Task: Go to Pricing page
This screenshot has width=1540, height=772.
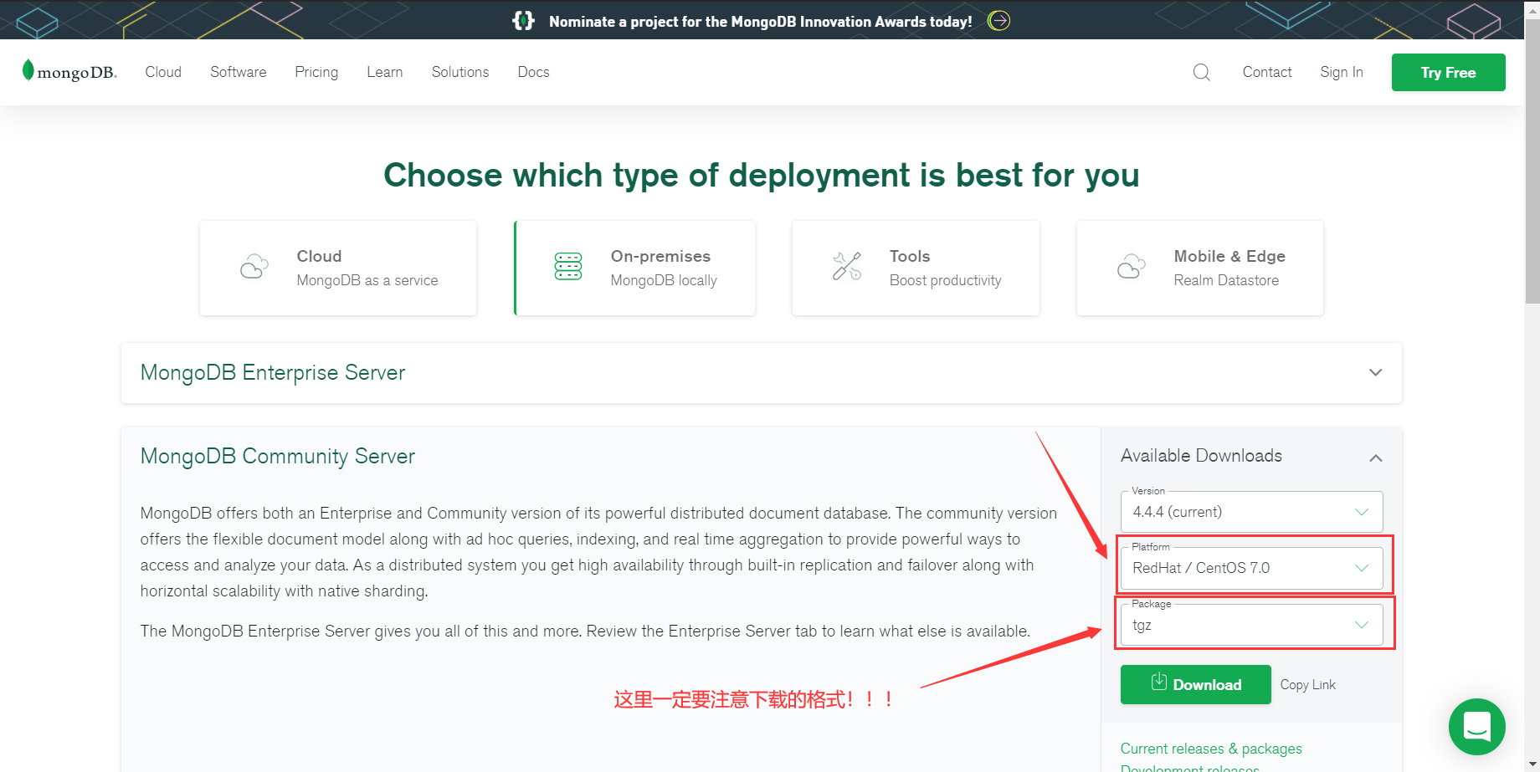Action: tap(316, 72)
